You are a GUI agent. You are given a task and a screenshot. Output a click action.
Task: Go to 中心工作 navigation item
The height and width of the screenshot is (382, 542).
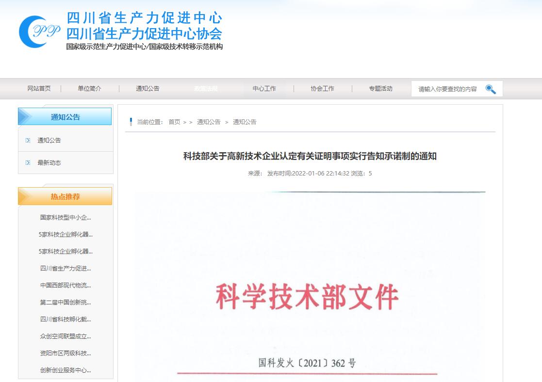tap(264, 89)
